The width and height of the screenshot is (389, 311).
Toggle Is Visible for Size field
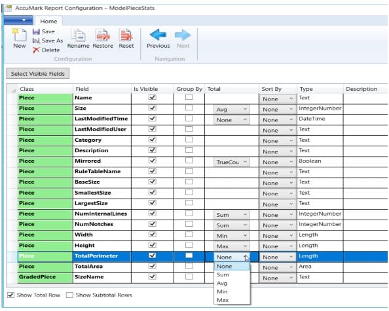coord(153,108)
